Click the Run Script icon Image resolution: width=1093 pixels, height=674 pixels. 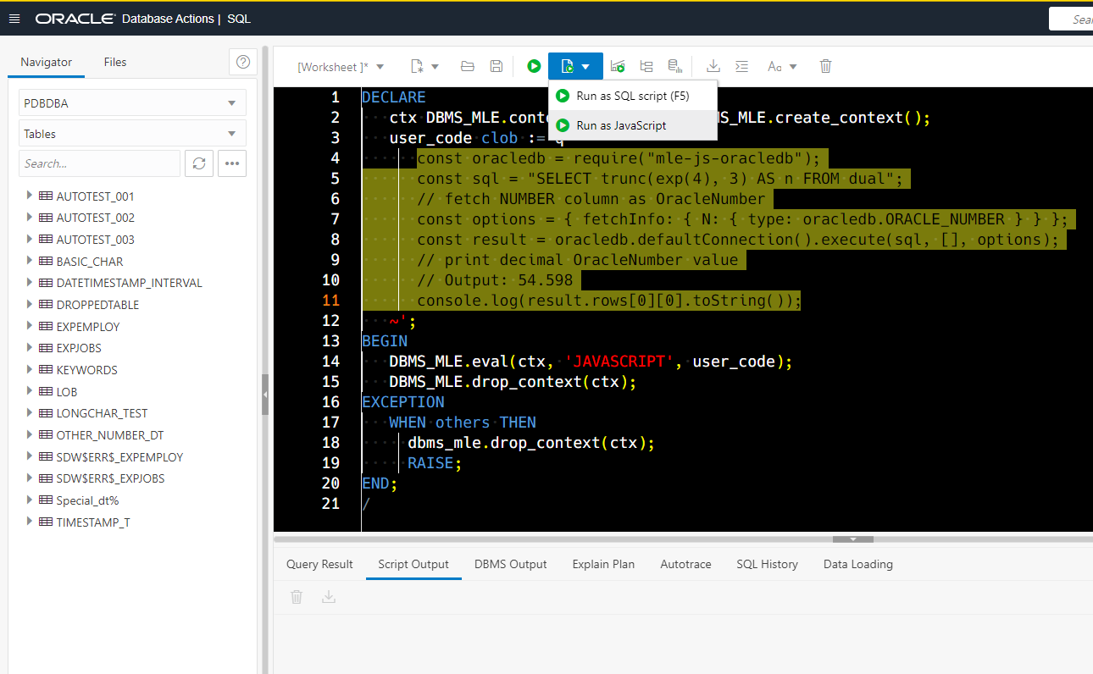(567, 66)
